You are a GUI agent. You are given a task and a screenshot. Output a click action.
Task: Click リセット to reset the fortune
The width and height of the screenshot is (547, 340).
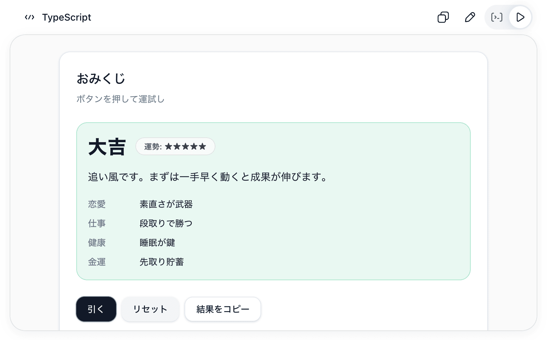point(150,309)
